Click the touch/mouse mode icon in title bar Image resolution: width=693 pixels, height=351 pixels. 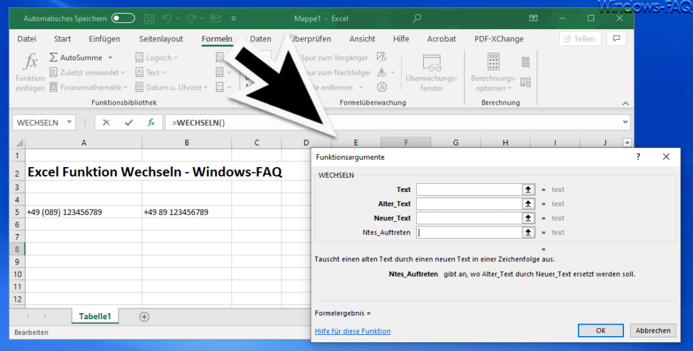click(216, 18)
